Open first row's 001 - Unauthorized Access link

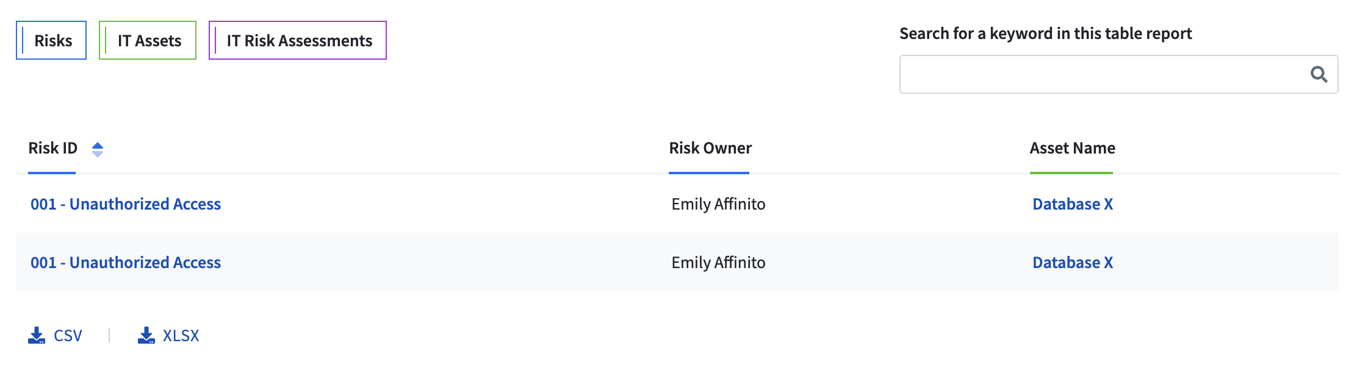[126, 204]
